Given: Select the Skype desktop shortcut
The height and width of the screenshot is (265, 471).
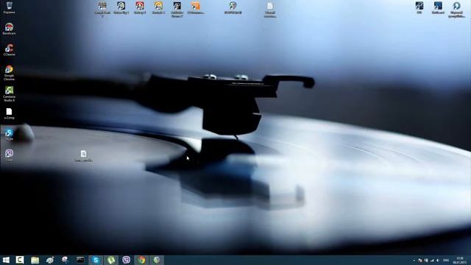Looking at the screenshot, I should point(9,135).
